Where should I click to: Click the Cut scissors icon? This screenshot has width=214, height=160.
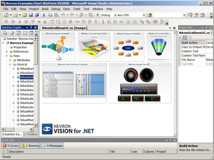44,15
